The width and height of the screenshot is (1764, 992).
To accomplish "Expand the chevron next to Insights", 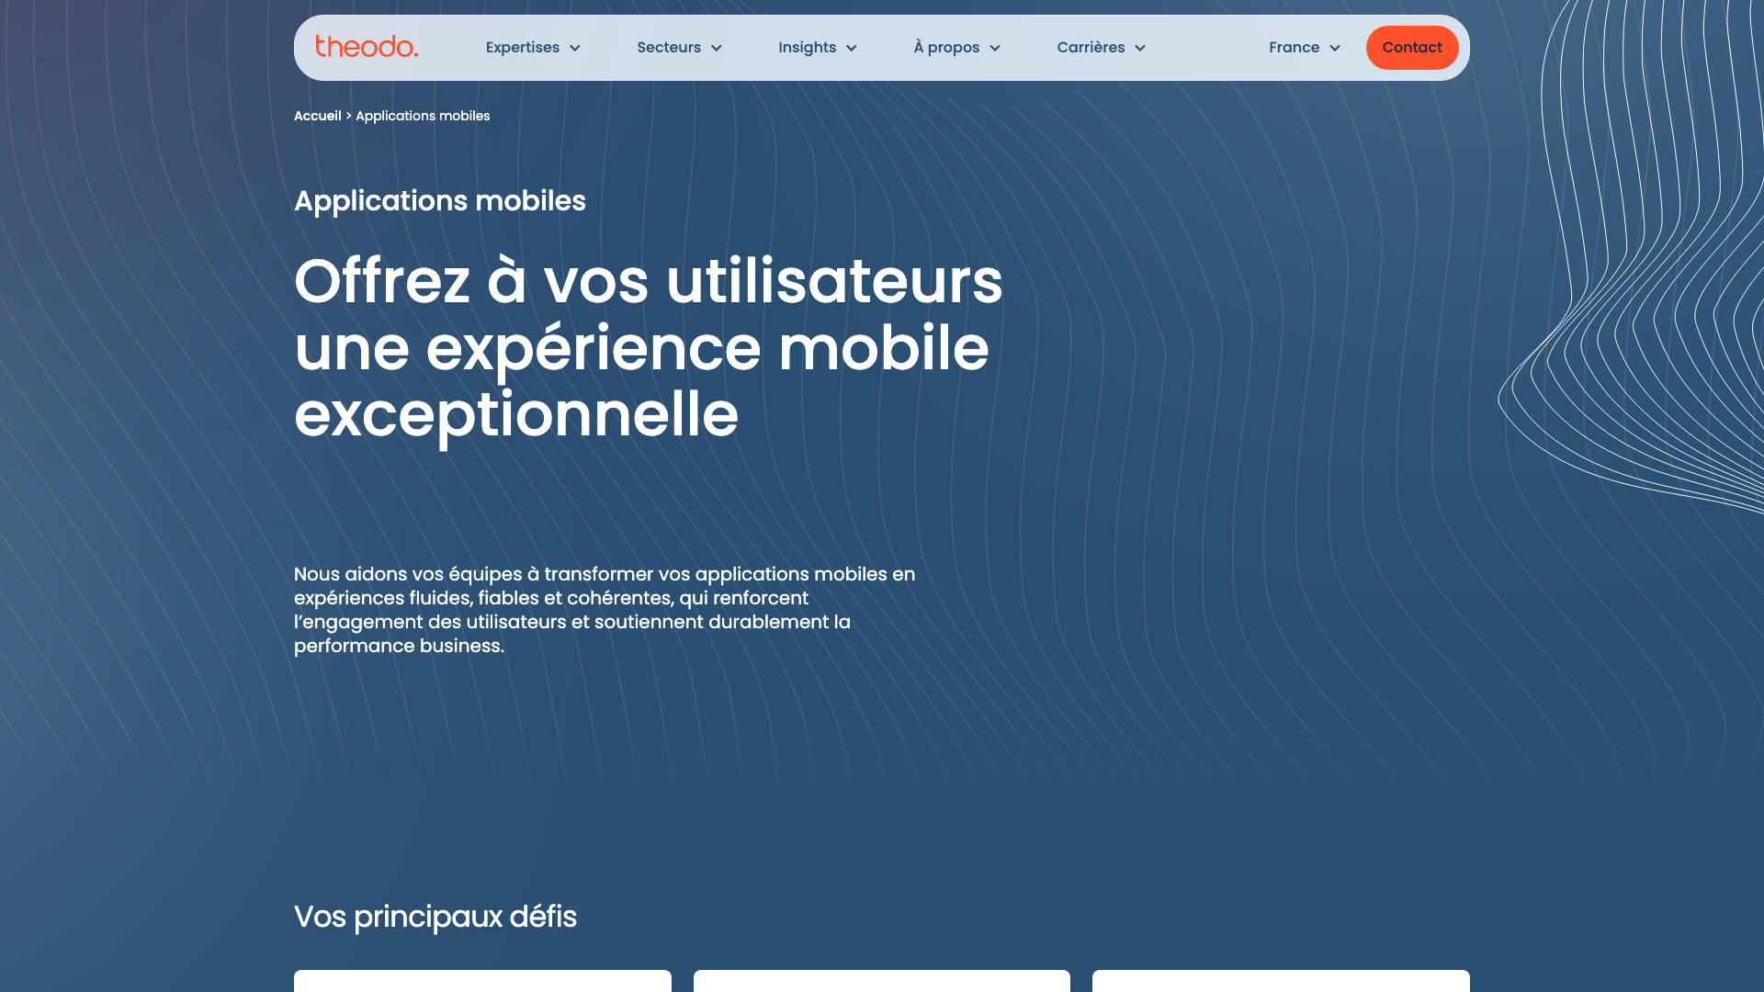I will coord(852,49).
